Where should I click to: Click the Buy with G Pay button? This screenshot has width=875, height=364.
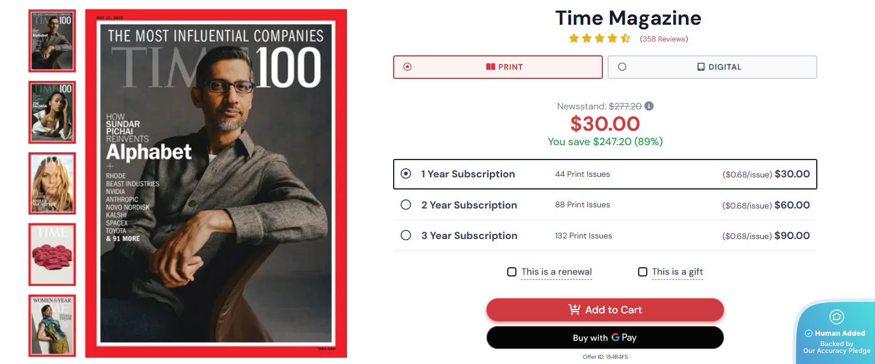click(605, 338)
